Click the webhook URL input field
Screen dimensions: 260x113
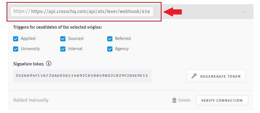click(x=82, y=12)
